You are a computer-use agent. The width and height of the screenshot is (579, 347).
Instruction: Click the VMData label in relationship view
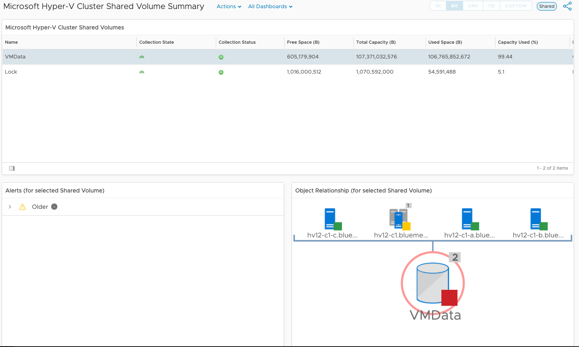click(x=435, y=315)
